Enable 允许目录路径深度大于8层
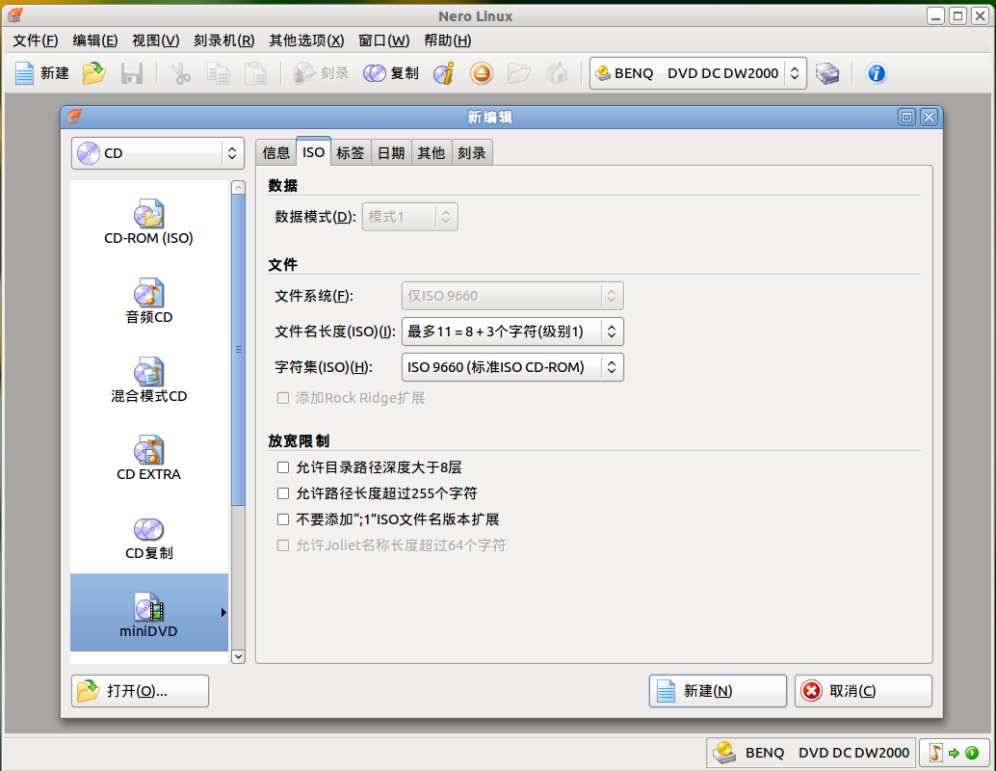 point(283,467)
